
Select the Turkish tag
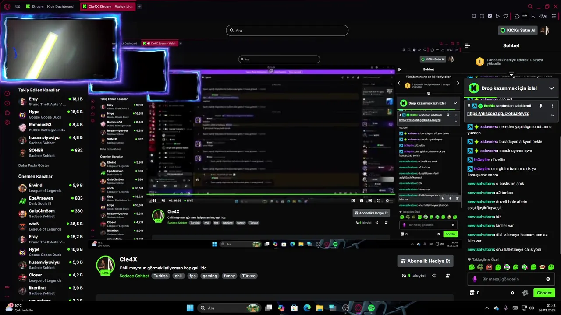pos(160,276)
